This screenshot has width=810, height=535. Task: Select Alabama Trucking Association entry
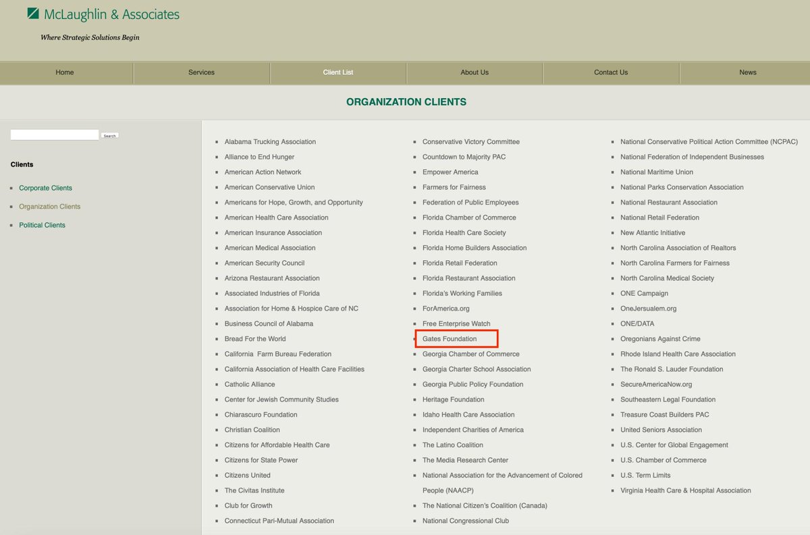tap(270, 142)
